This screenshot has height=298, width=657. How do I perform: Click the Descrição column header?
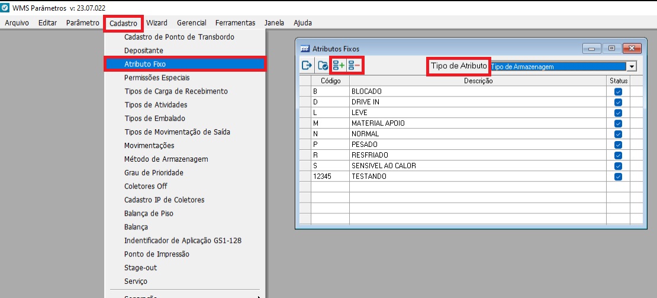(478, 81)
